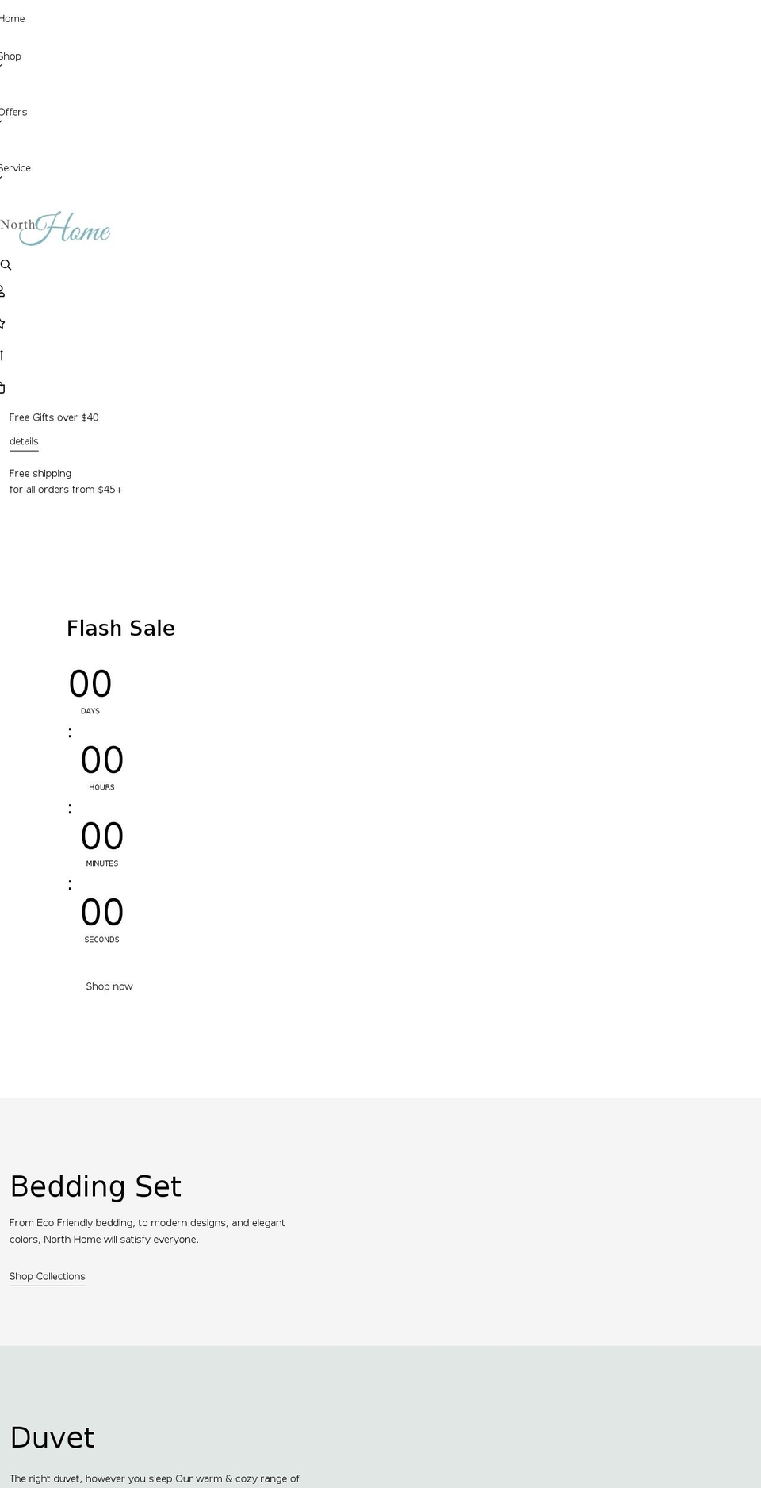This screenshot has width=761, height=1488.
Task: Open the search icon
Action: 6,265
